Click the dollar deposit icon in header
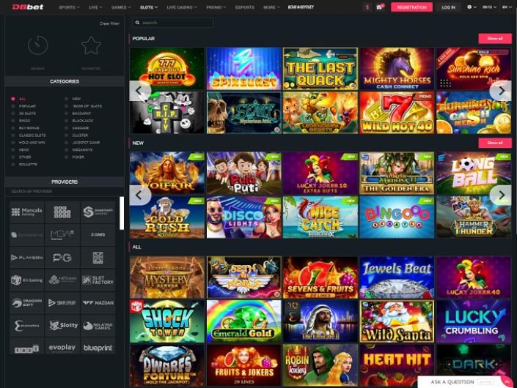Screen dimensions: 517x388 (x=367, y=7)
